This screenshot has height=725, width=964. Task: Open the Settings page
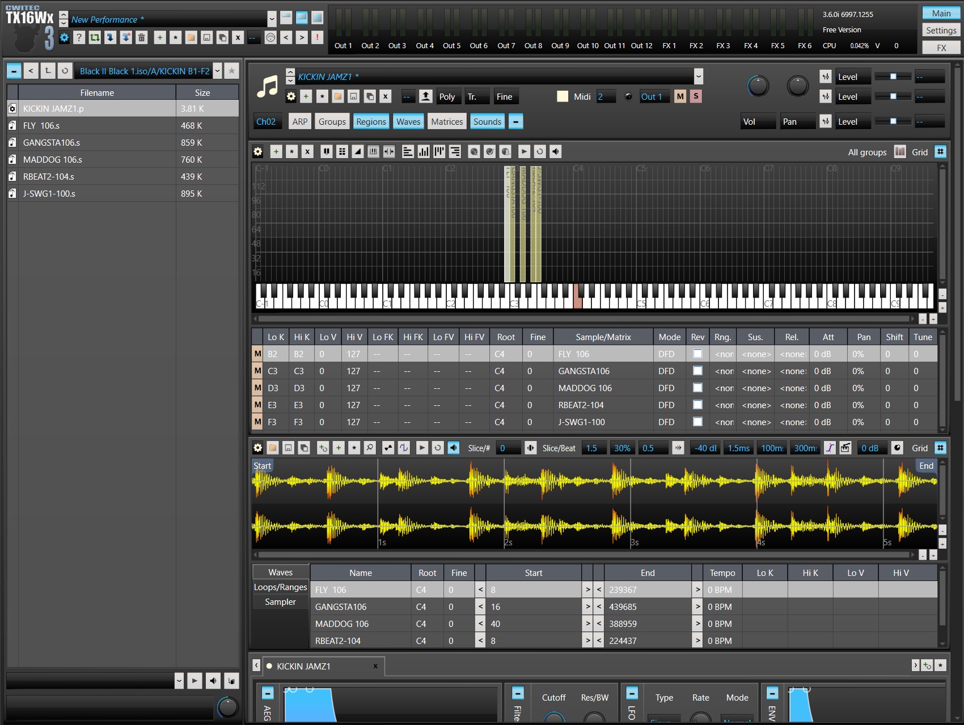pos(941,30)
